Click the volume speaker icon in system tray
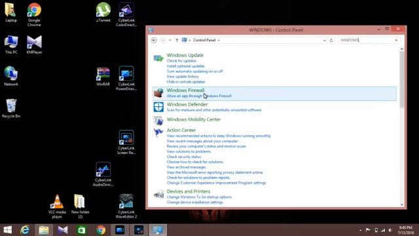The image size is (419, 236). pos(390,230)
